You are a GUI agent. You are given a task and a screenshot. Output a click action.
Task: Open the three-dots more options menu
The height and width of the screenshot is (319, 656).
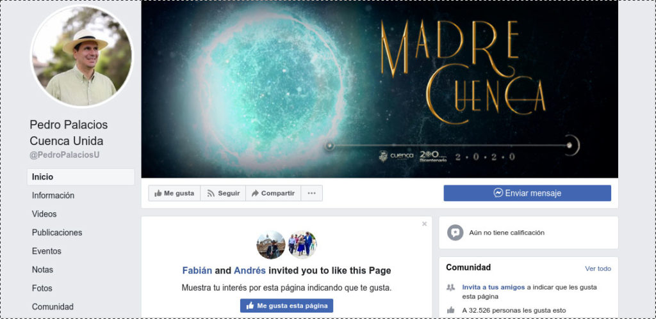click(x=312, y=193)
